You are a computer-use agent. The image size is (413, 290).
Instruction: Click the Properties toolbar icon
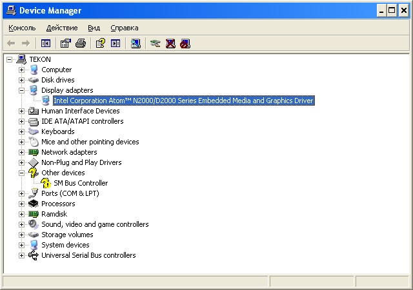click(65, 43)
